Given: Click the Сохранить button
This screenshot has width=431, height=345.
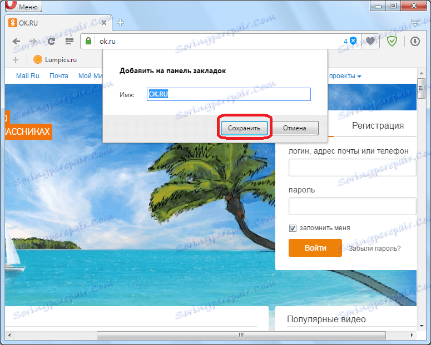Looking at the screenshot, I should [x=244, y=128].
